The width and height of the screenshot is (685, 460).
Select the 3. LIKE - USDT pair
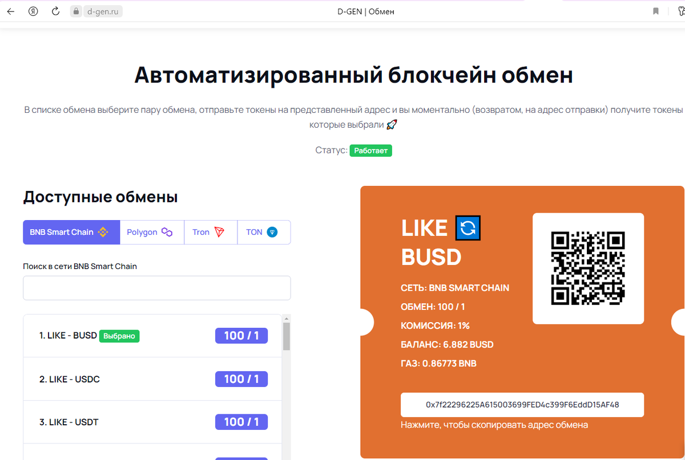(x=152, y=422)
